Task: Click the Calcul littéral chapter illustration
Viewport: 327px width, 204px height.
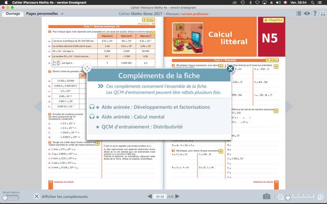Action: tap(188, 38)
